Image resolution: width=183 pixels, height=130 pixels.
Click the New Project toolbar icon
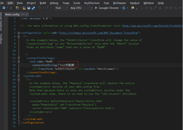click(17, 8)
